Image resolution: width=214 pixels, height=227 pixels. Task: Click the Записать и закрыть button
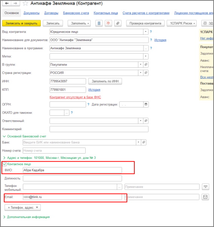coord(22,23)
